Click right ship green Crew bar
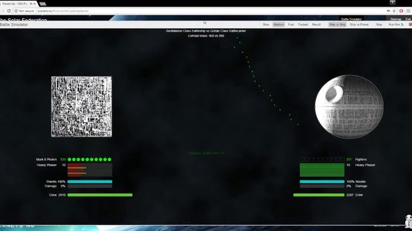The width and height of the screenshot is (412, 231). [x=319, y=195]
